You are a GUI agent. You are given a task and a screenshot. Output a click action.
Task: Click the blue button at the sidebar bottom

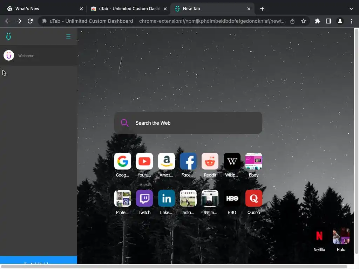pos(39,260)
